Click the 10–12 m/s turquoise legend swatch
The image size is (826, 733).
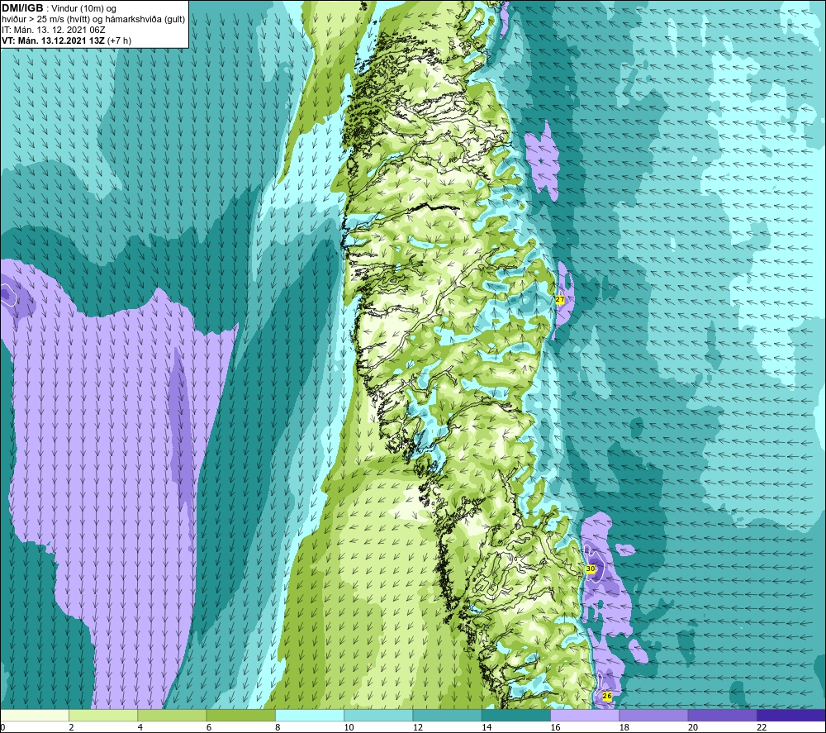point(378,715)
